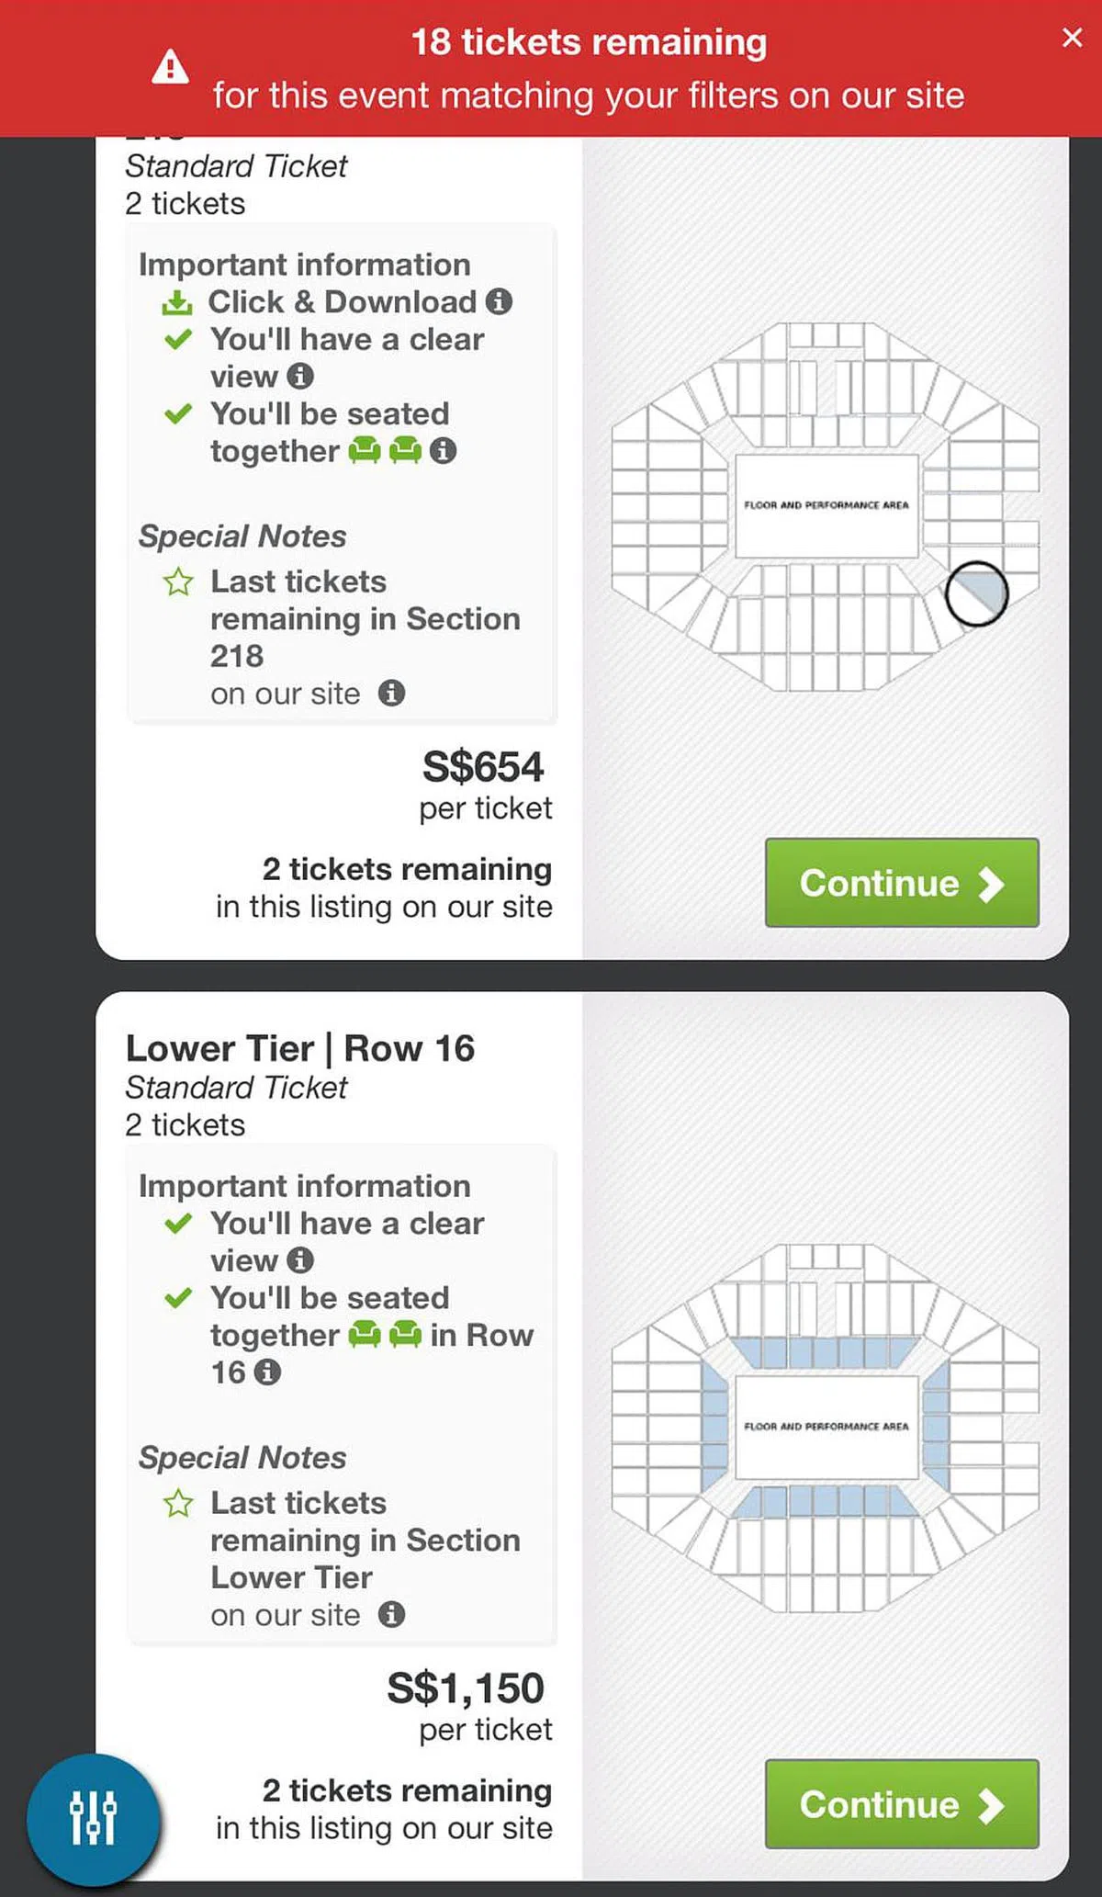This screenshot has width=1102, height=1897.
Task: Click the green star in Section 218 notes
Action: [178, 582]
